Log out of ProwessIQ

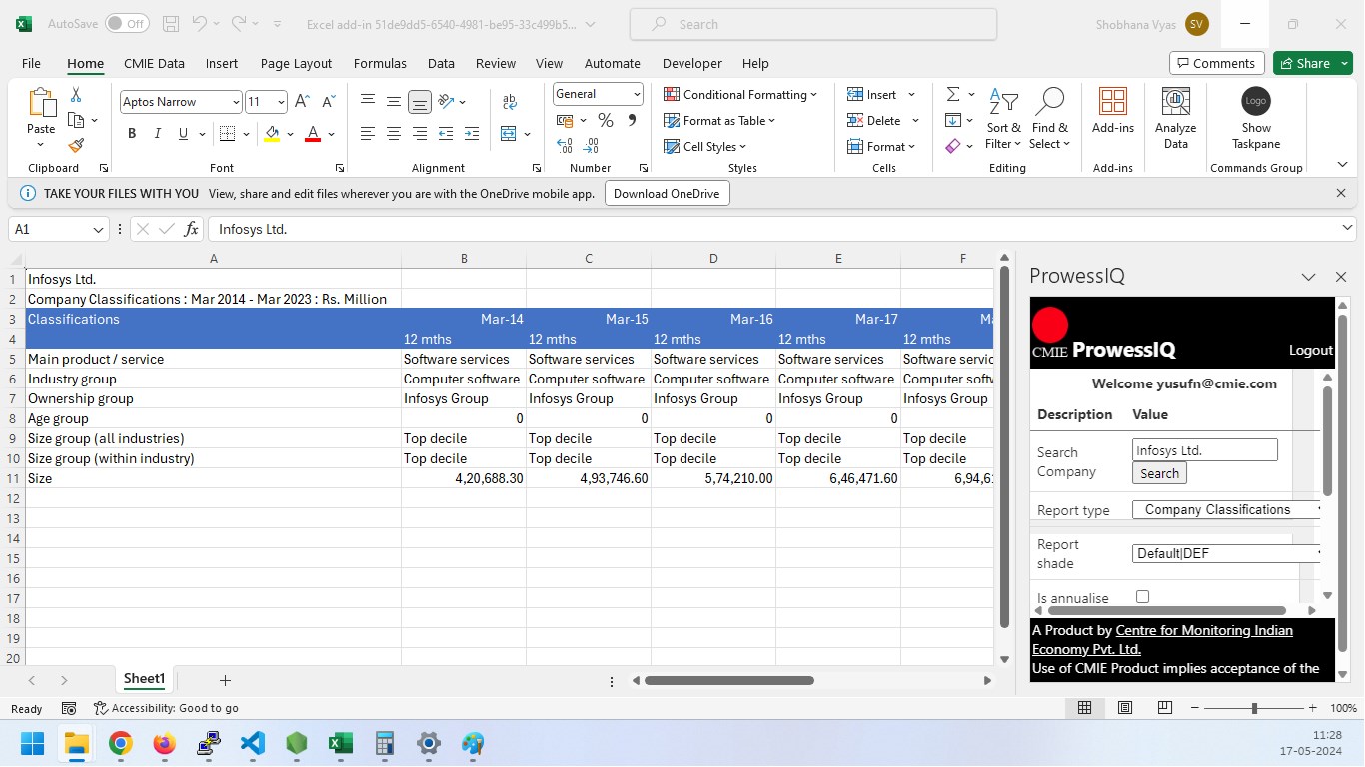point(1311,350)
